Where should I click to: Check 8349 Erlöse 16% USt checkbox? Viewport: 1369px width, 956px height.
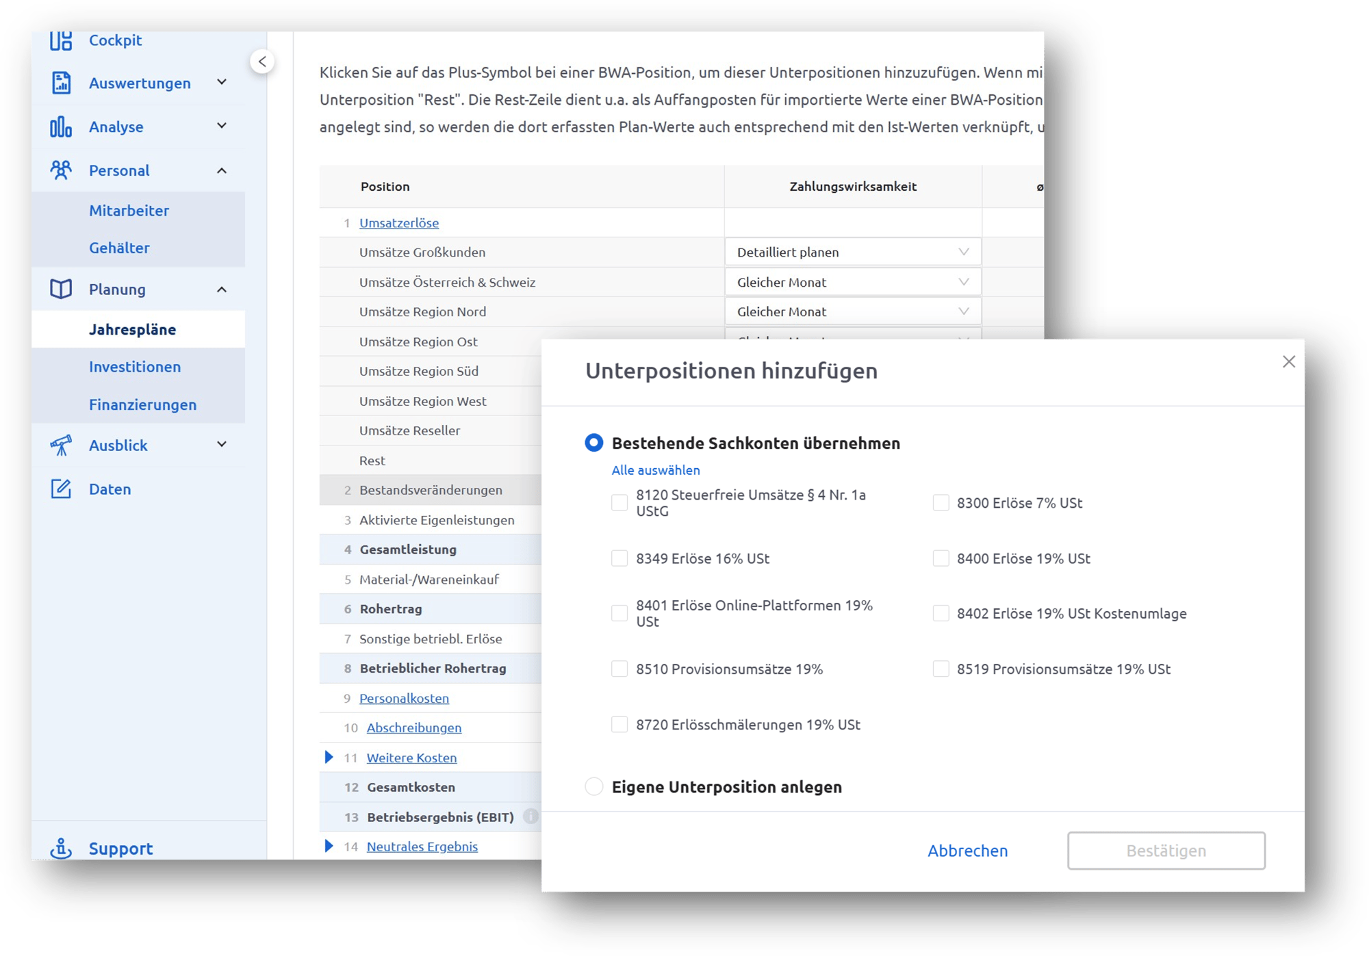click(619, 558)
